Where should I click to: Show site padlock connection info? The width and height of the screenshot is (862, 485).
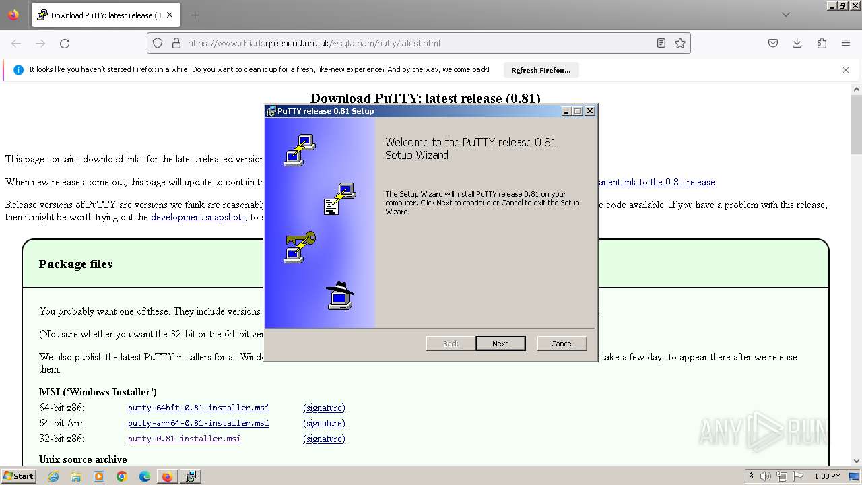click(x=176, y=43)
